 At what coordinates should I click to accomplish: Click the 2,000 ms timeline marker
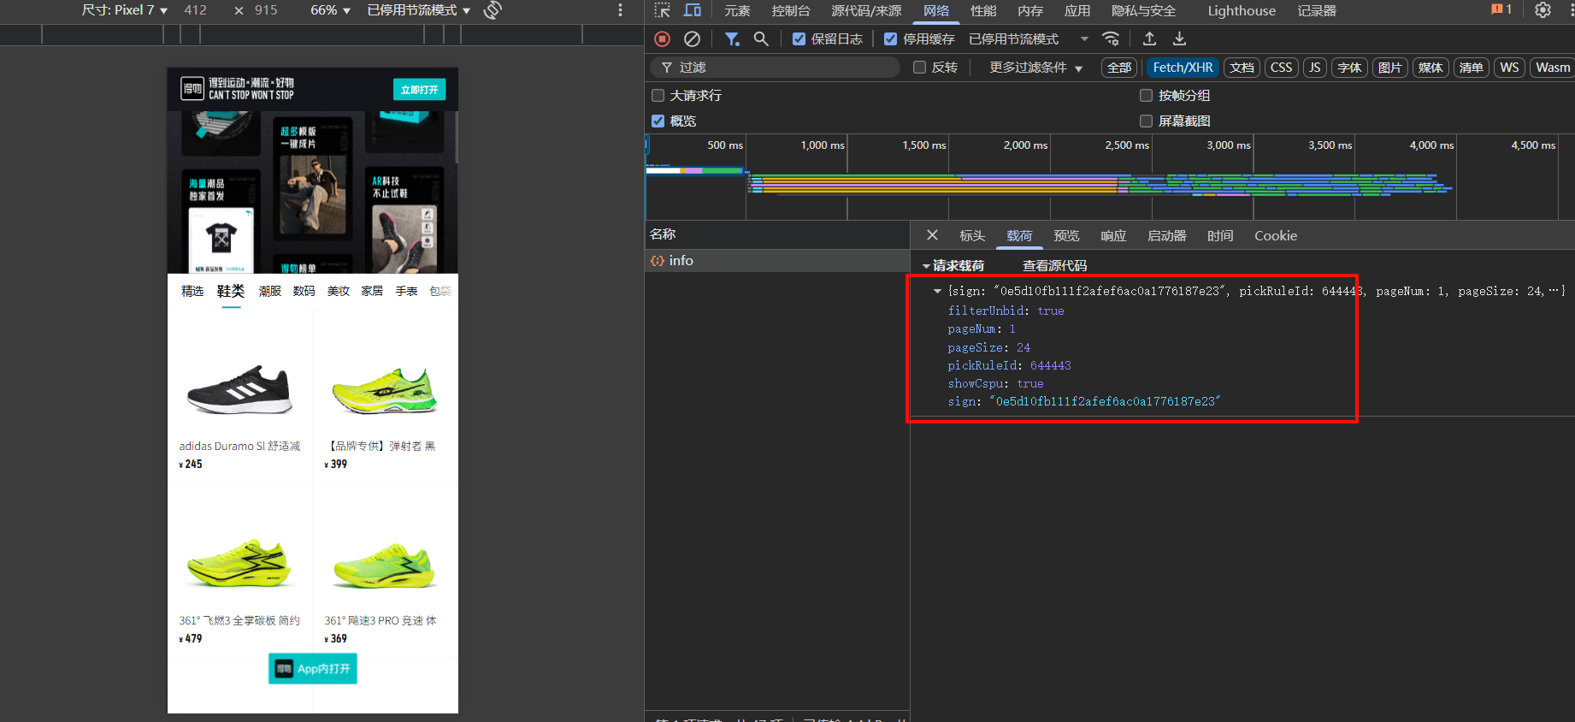(x=1025, y=145)
